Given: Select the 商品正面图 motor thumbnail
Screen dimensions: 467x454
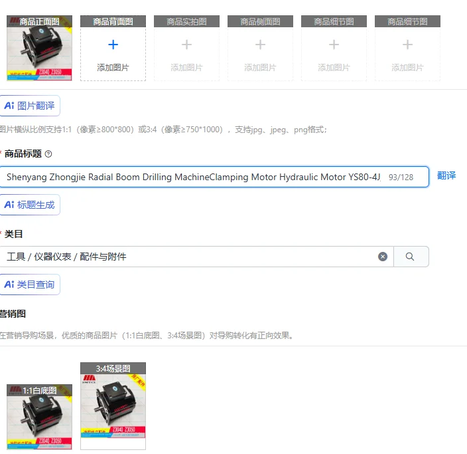Looking at the screenshot, I should click(x=39, y=48).
